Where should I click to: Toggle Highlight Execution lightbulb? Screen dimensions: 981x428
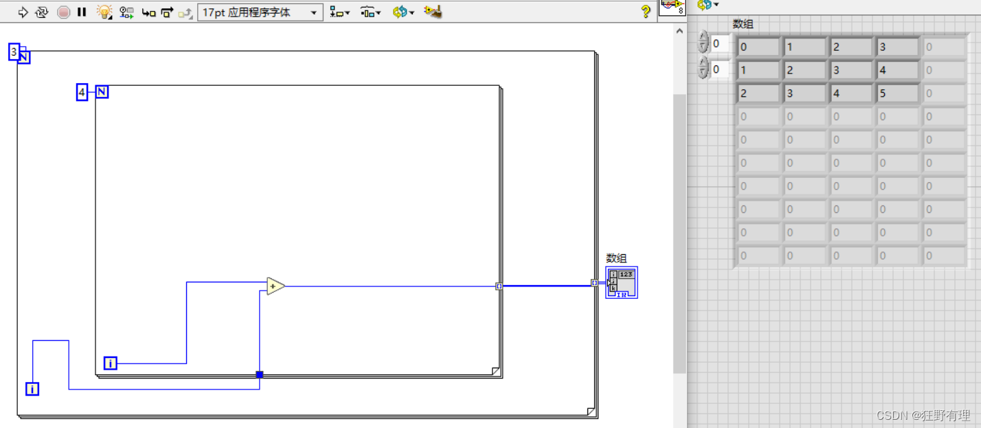pos(104,12)
